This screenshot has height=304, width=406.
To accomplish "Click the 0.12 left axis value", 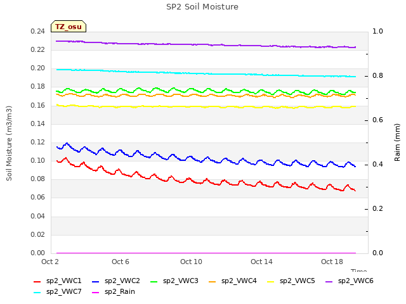I will click(38, 142).
